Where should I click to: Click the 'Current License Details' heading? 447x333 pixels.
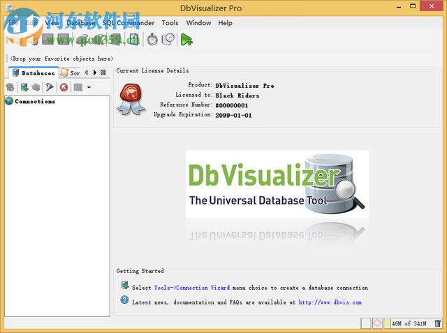(152, 70)
